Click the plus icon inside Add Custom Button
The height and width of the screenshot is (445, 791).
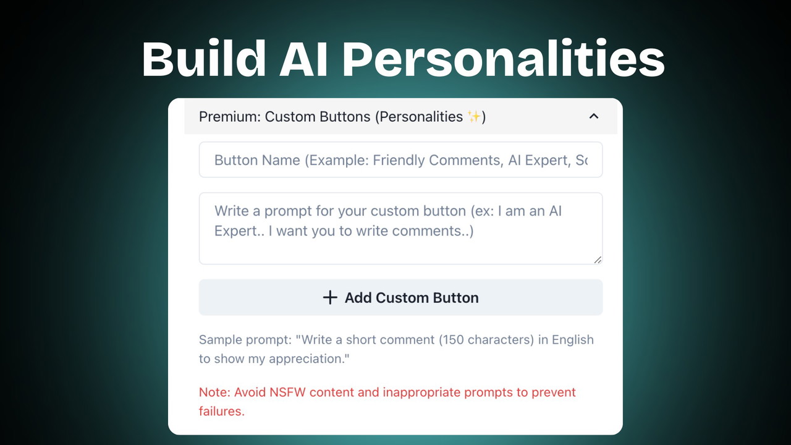coord(331,297)
